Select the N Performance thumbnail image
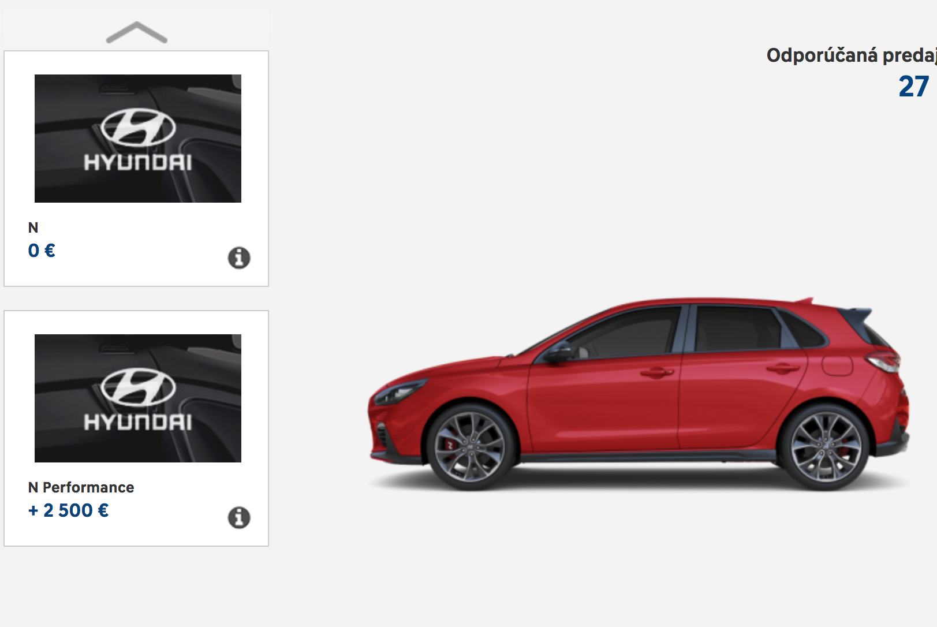The width and height of the screenshot is (937, 627). pyautogui.click(x=138, y=398)
